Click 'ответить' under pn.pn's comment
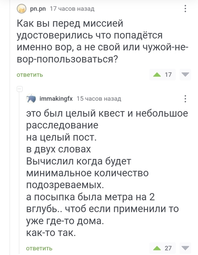Viewport: 198px width, 255px height. coord(30,75)
